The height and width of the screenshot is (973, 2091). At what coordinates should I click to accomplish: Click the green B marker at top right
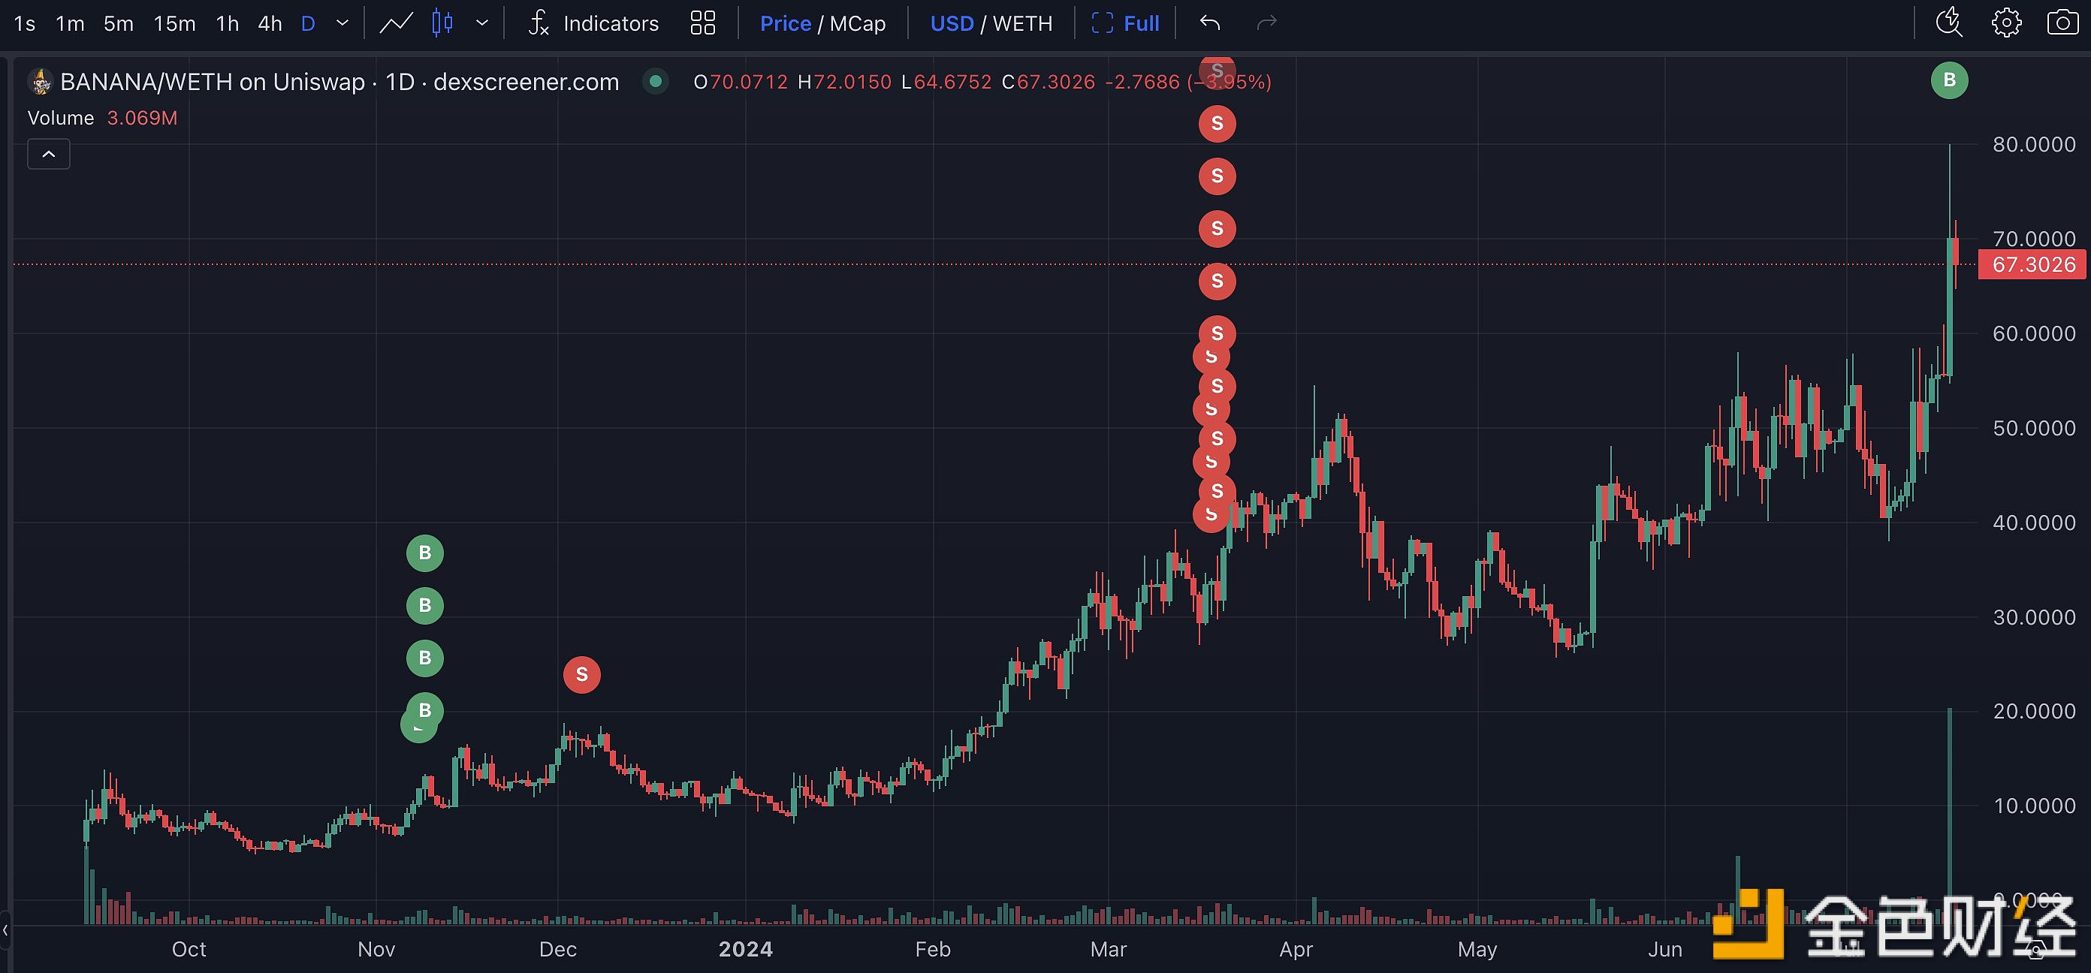[1949, 80]
